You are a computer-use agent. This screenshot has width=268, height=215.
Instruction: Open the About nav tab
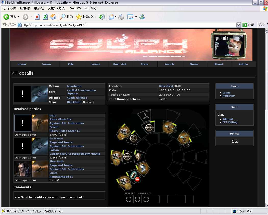coord(219,64)
